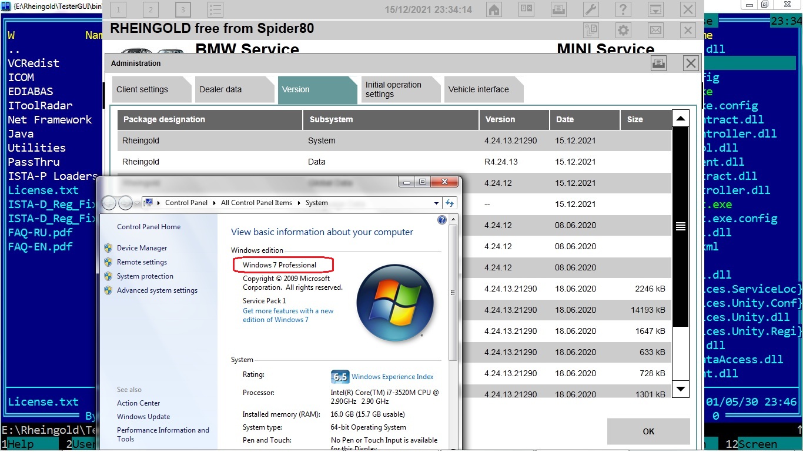Expand the arrow before Control Panel breadcrumb
803x452 pixels.
[159, 203]
